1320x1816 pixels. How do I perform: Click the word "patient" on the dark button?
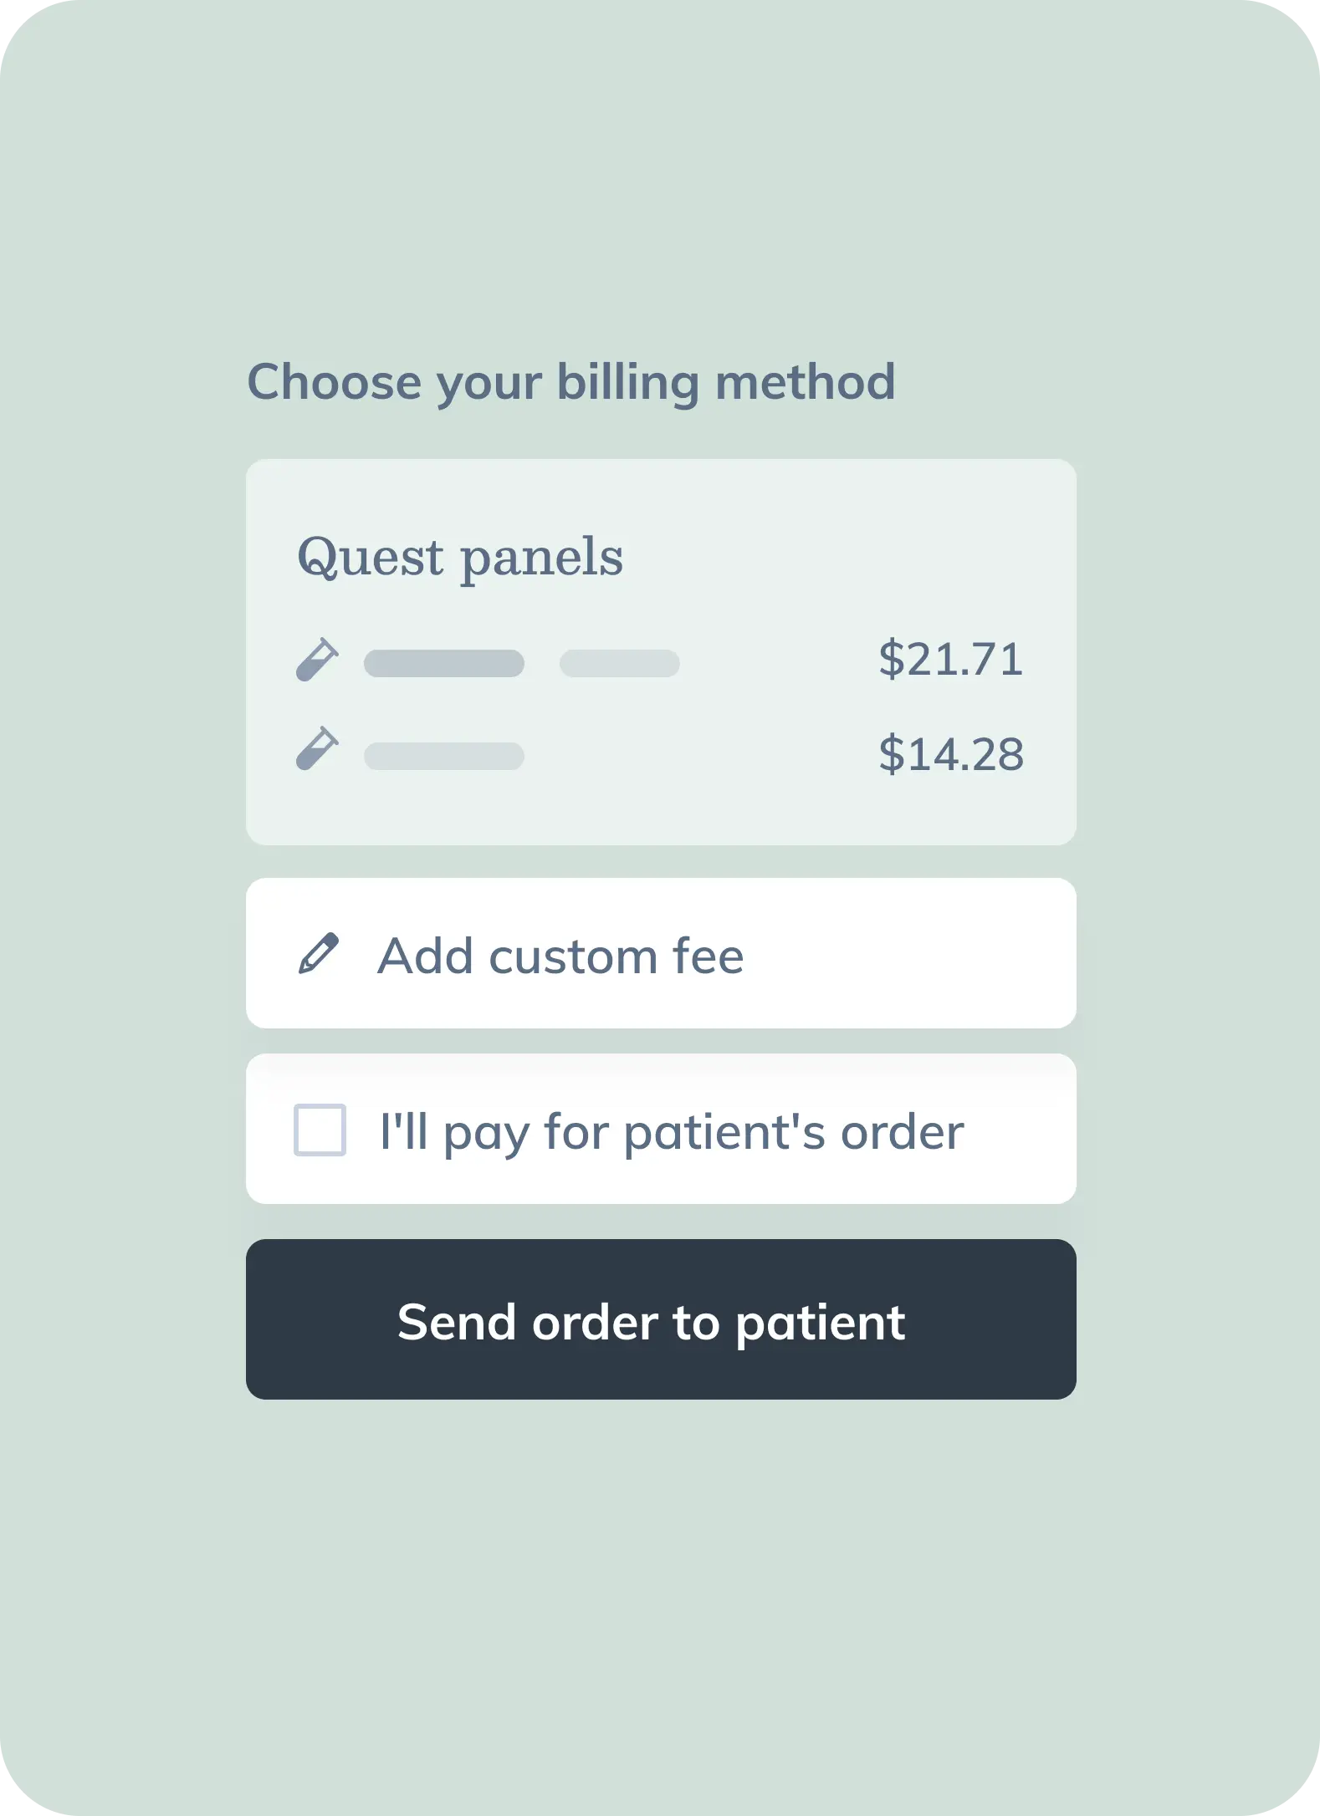[821, 1324]
